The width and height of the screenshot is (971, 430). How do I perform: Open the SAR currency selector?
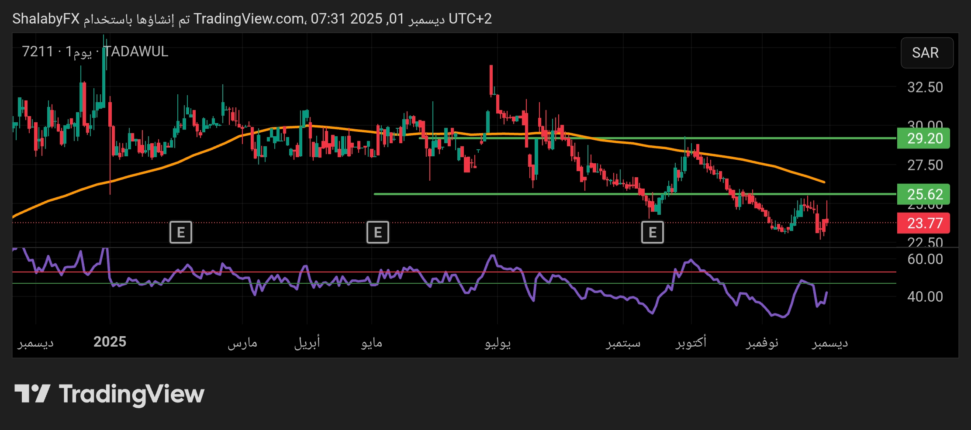coord(926,53)
